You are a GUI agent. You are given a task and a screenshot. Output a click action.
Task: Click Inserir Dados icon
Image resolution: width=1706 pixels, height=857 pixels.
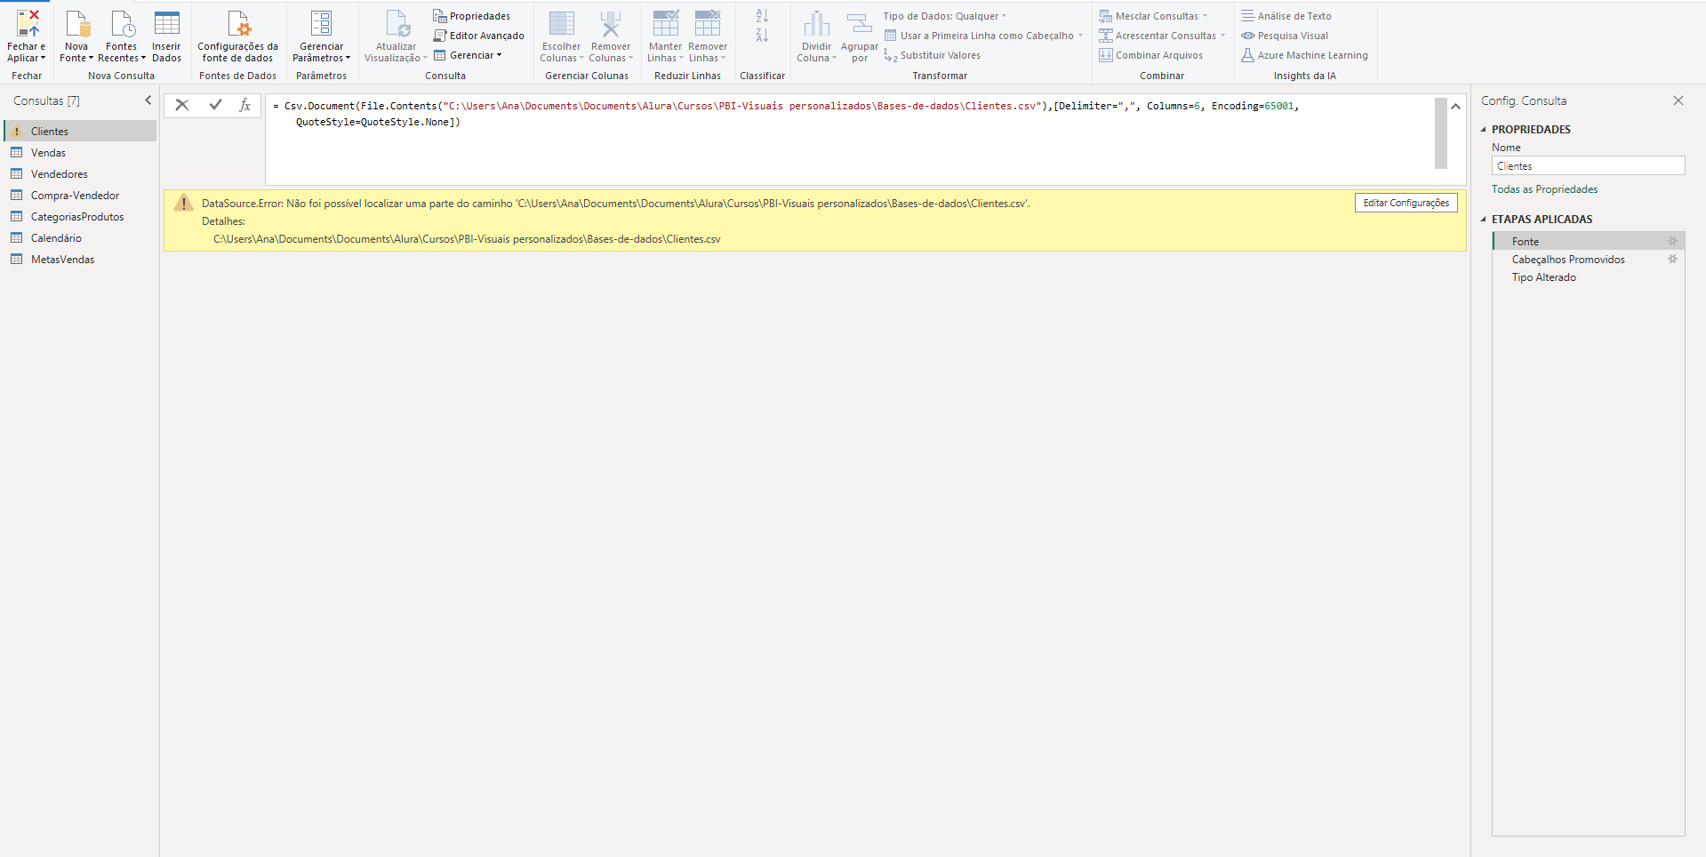(x=166, y=24)
